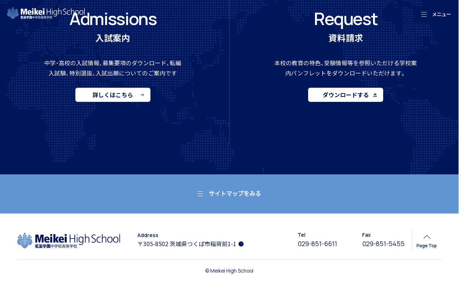Click the Tel number 029-851-6611

[x=318, y=244]
